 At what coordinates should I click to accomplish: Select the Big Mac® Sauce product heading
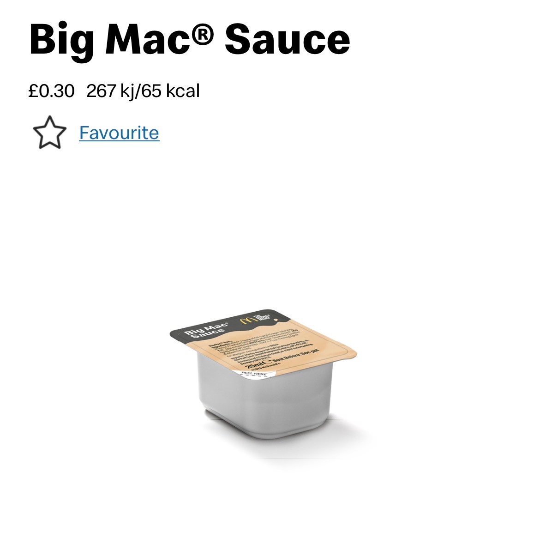point(190,40)
